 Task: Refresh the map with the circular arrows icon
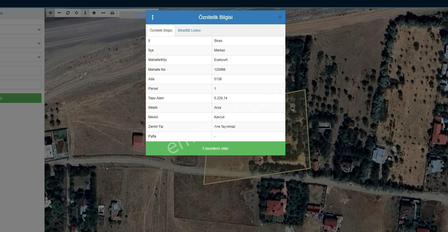point(68,13)
